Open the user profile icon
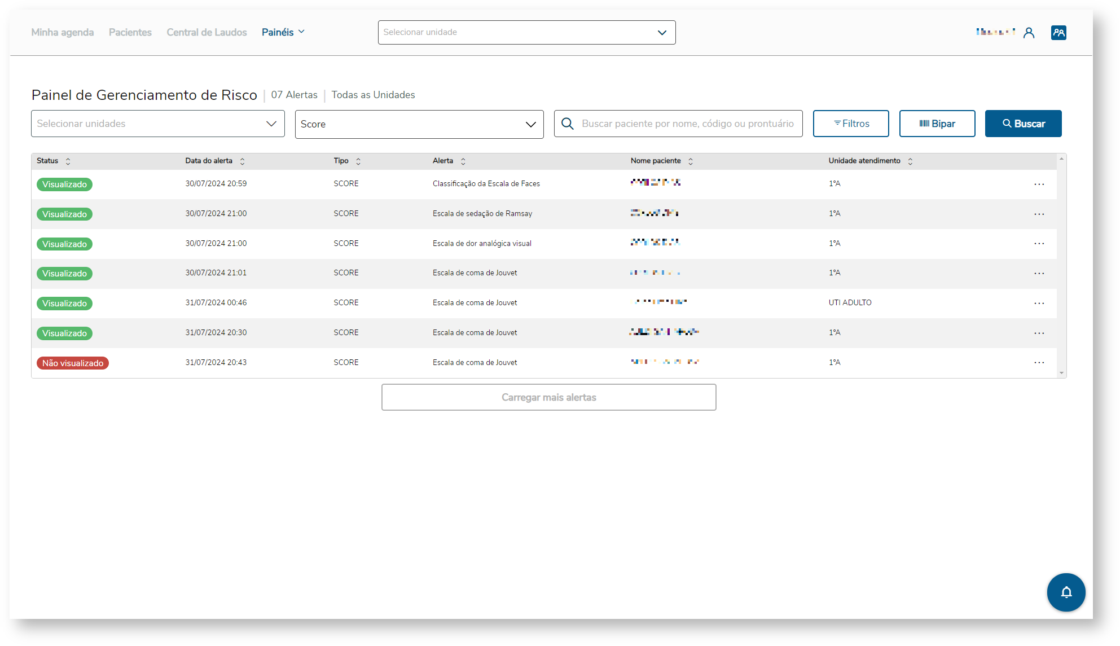 click(1029, 33)
